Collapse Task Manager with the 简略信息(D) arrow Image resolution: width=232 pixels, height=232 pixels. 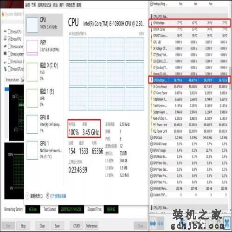point(27,196)
